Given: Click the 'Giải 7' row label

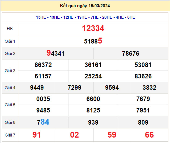Looking at the screenshot, I should pyautogui.click(x=10, y=135).
